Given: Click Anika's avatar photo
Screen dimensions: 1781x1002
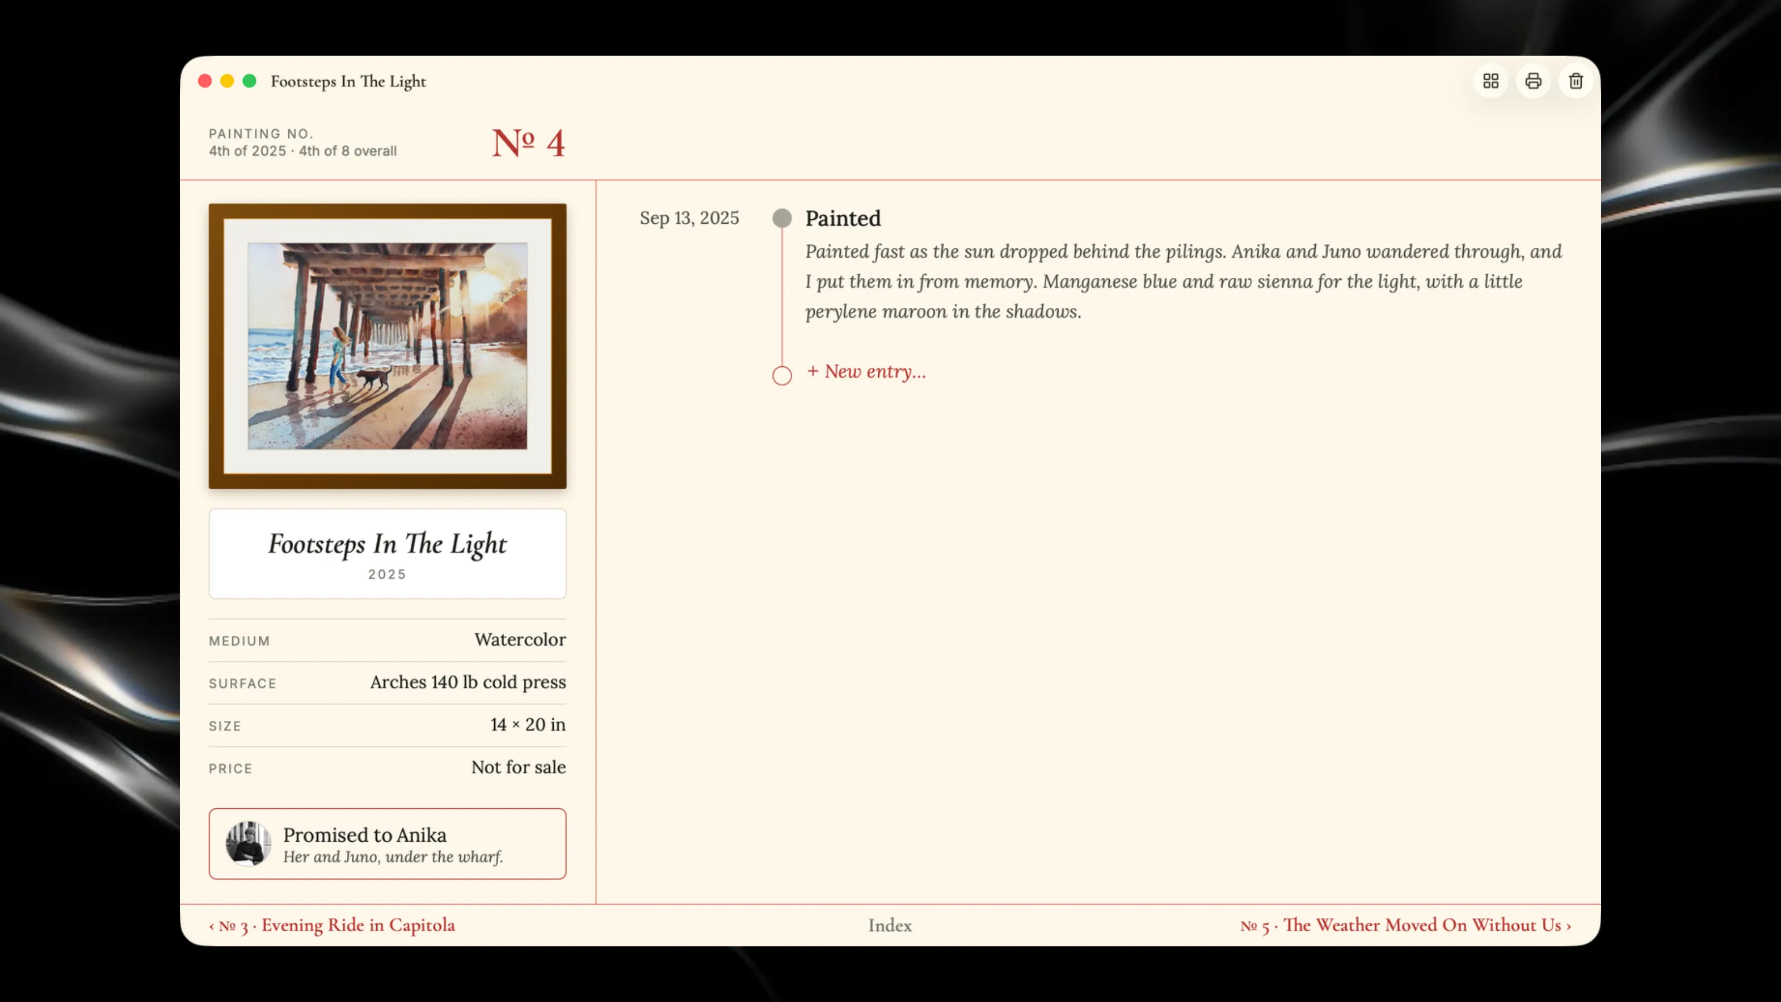Looking at the screenshot, I should pyautogui.click(x=248, y=843).
